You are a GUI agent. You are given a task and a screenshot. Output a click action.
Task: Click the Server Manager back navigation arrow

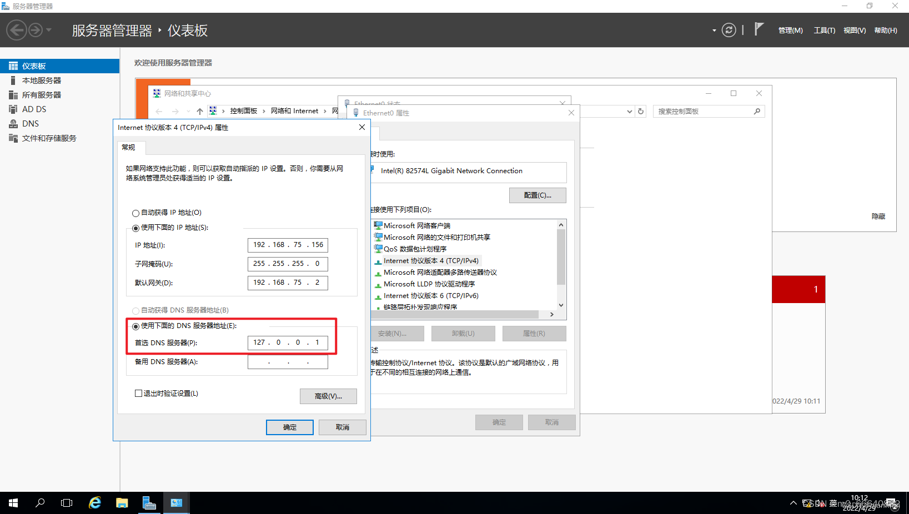(17, 30)
